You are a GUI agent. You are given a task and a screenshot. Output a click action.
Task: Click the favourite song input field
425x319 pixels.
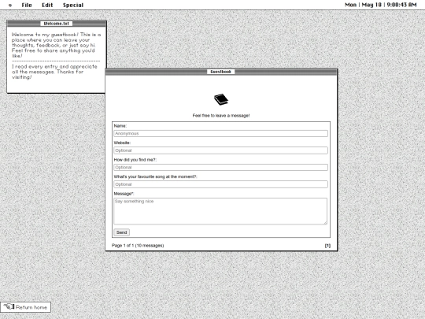[220, 184]
